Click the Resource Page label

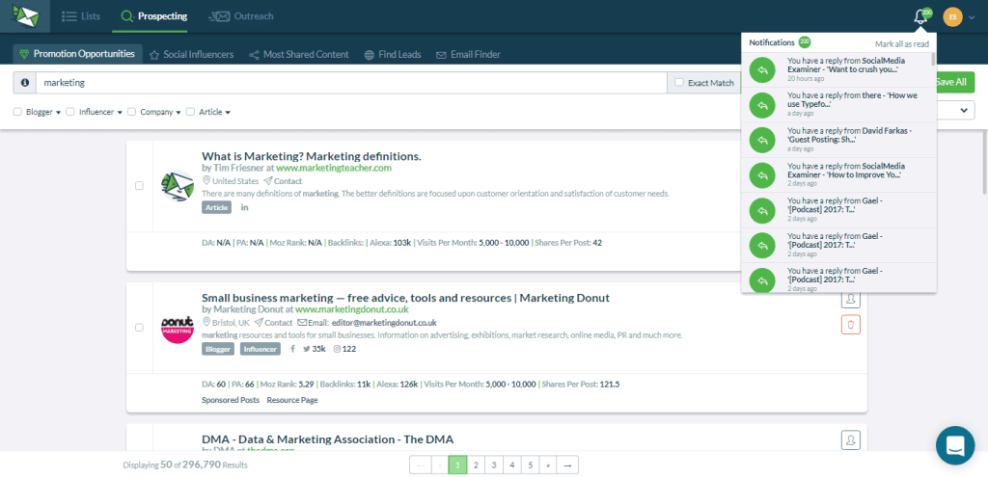291,400
